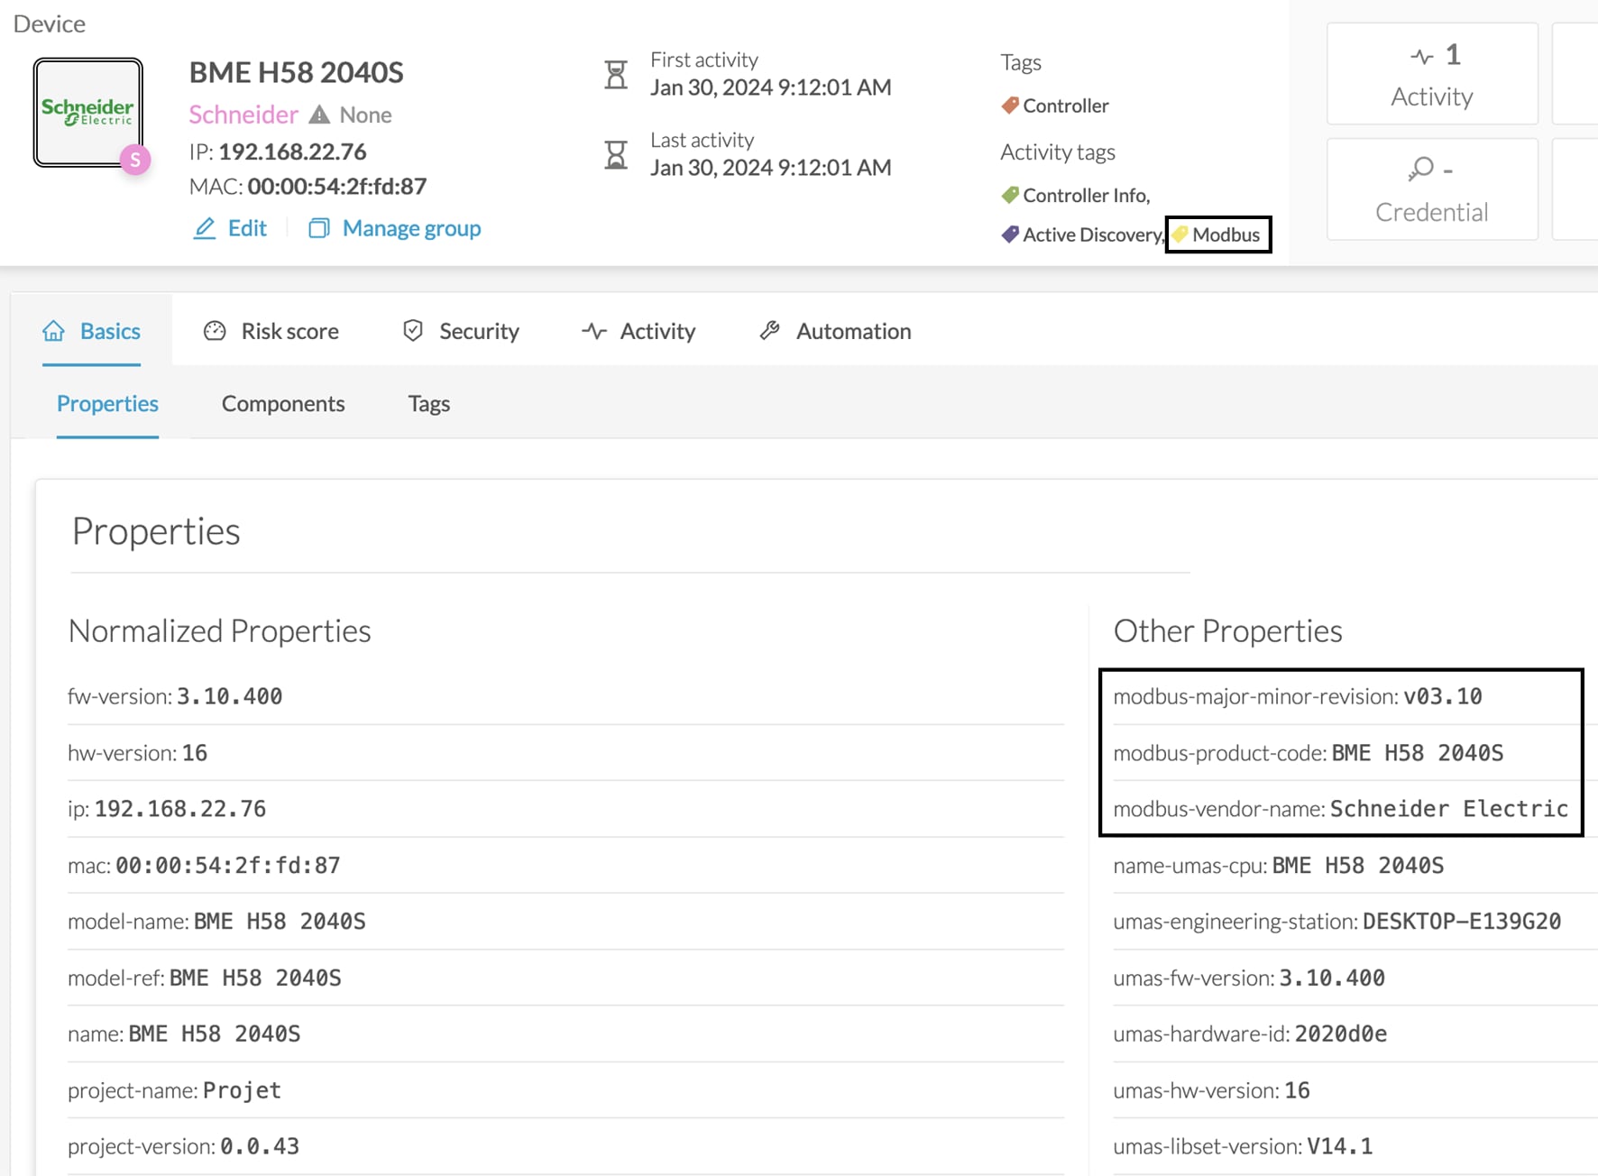Click the warning triangle risk icon
Screen dimensions: 1598x1176
[x=319, y=115]
